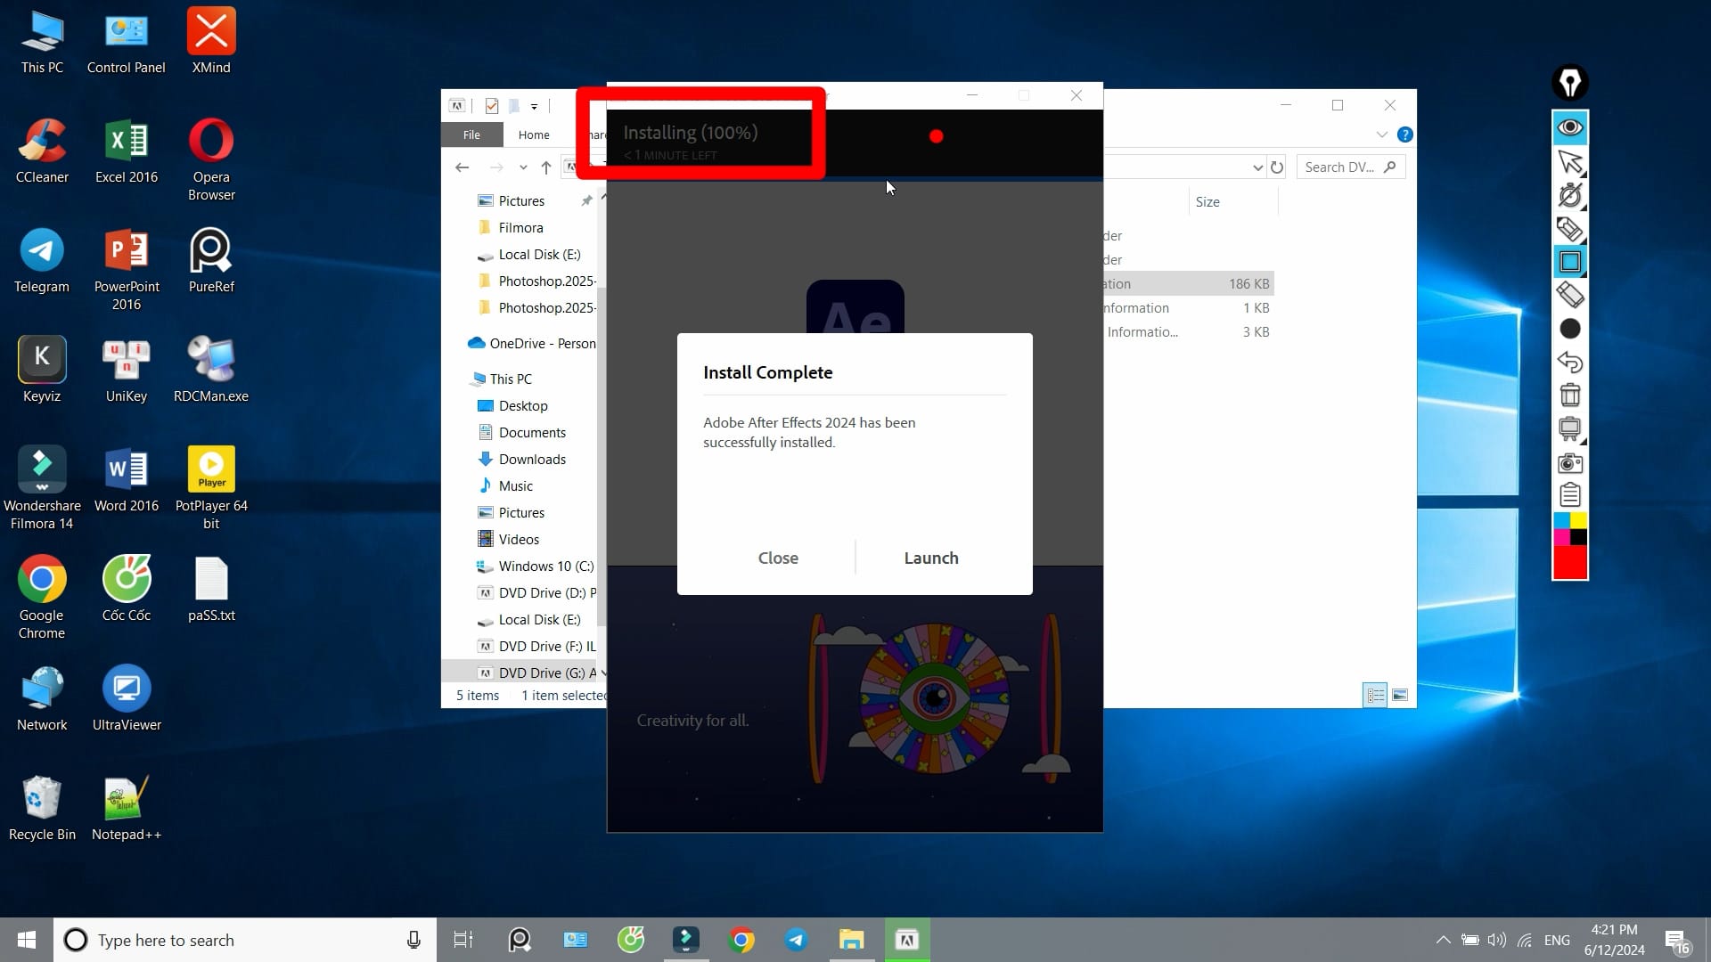Switch to details view in File Explorer

(x=1375, y=695)
